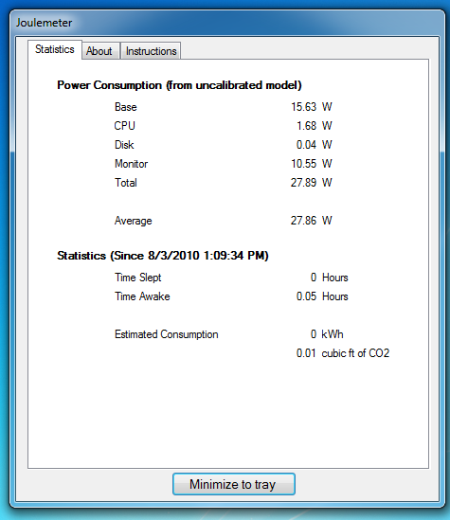Click the Base power label
The height and width of the screenshot is (520, 450).
(126, 107)
